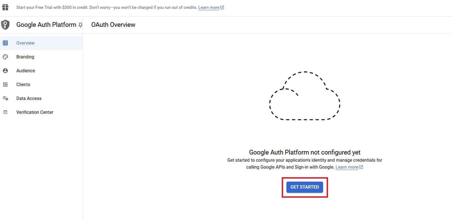Screen dimensions: 452x219
Task: Click the Clients grid dots icon
Action: (5, 84)
